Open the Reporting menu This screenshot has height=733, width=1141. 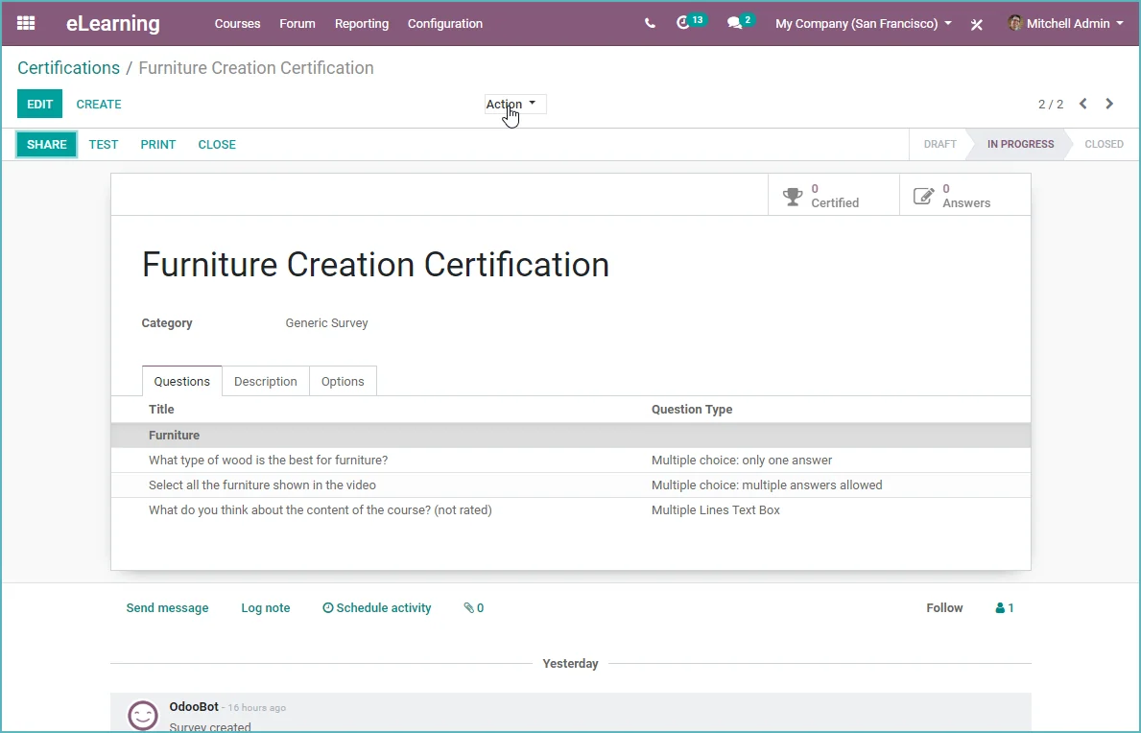(362, 23)
